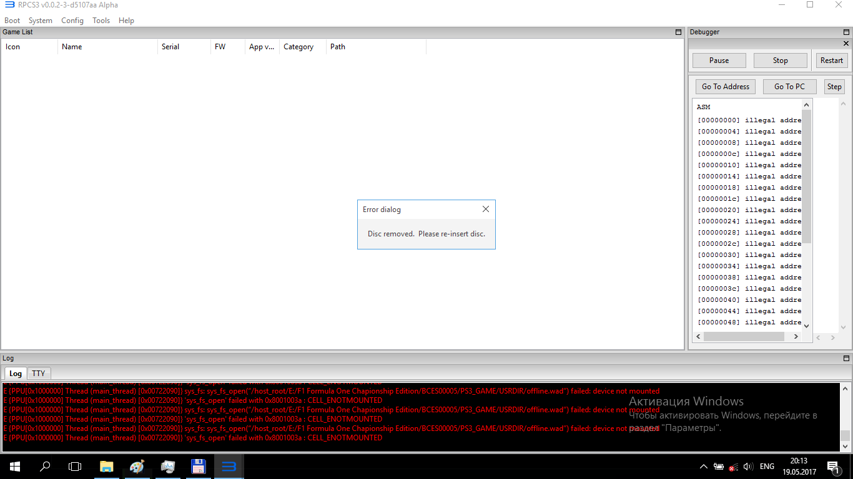Select ASM row [00000000]
853x479 pixels.
click(749, 120)
